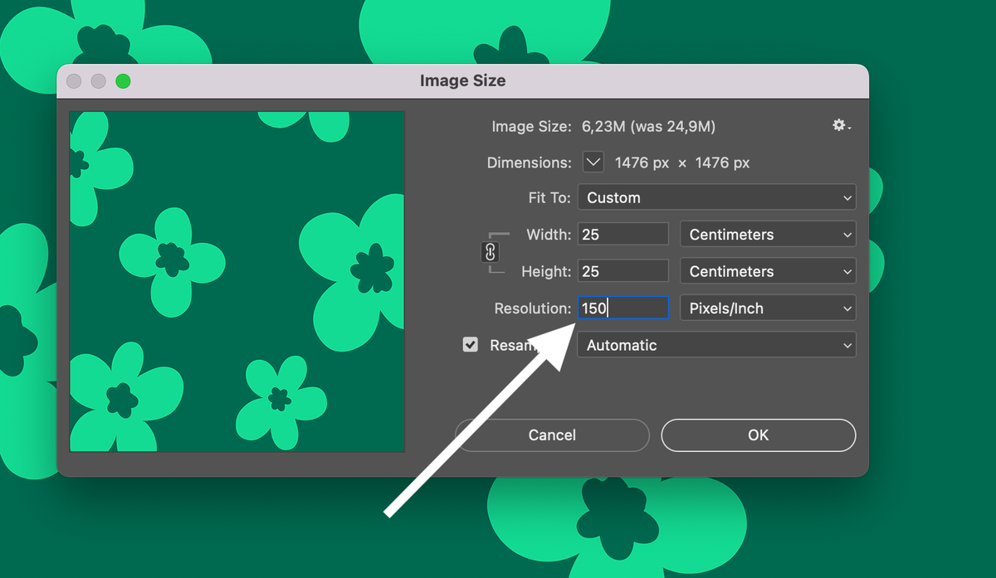Click the Height value field
Screen dimensions: 996x578
pos(622,271)
